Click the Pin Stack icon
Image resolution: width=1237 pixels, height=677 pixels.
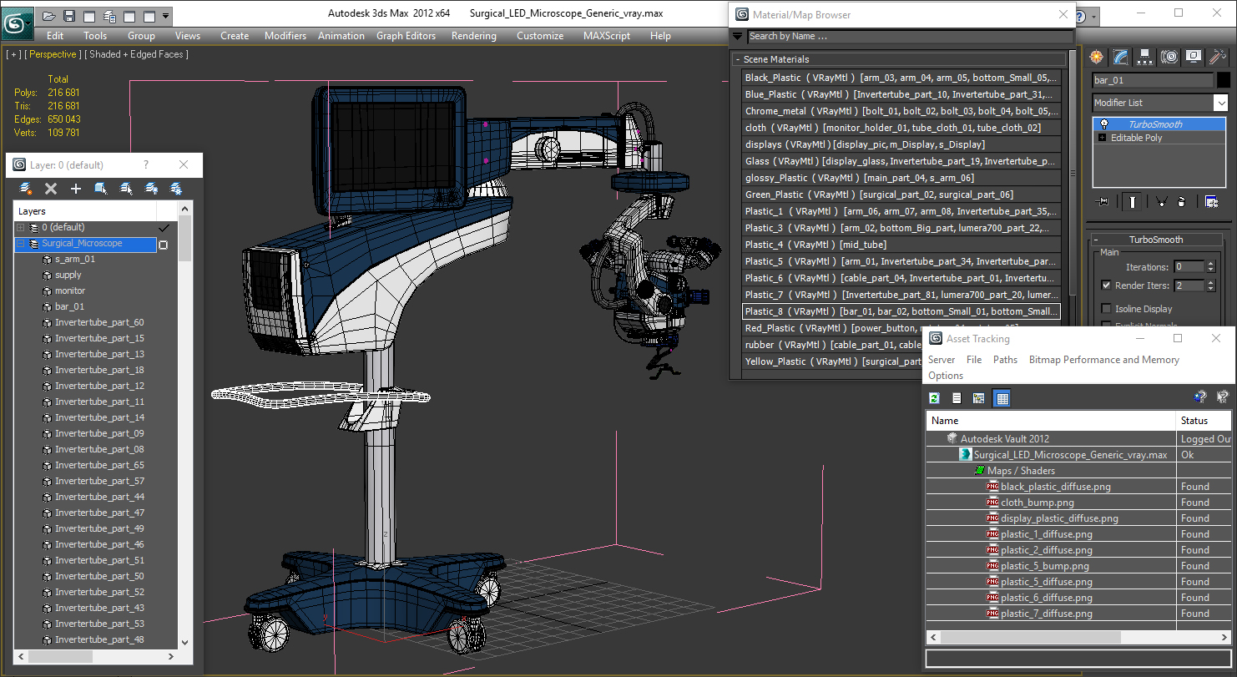1103,202
